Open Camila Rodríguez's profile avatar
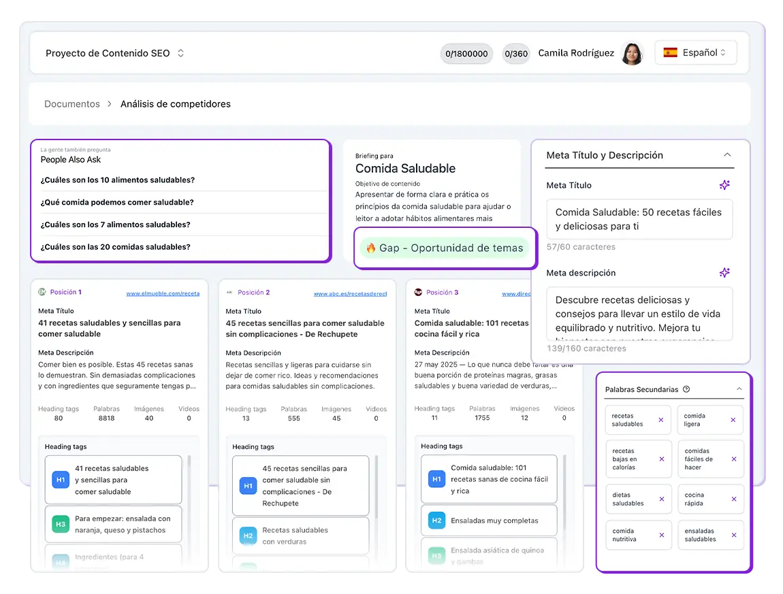The width and height of the screenshot is (783, 594). click(633, 53)
